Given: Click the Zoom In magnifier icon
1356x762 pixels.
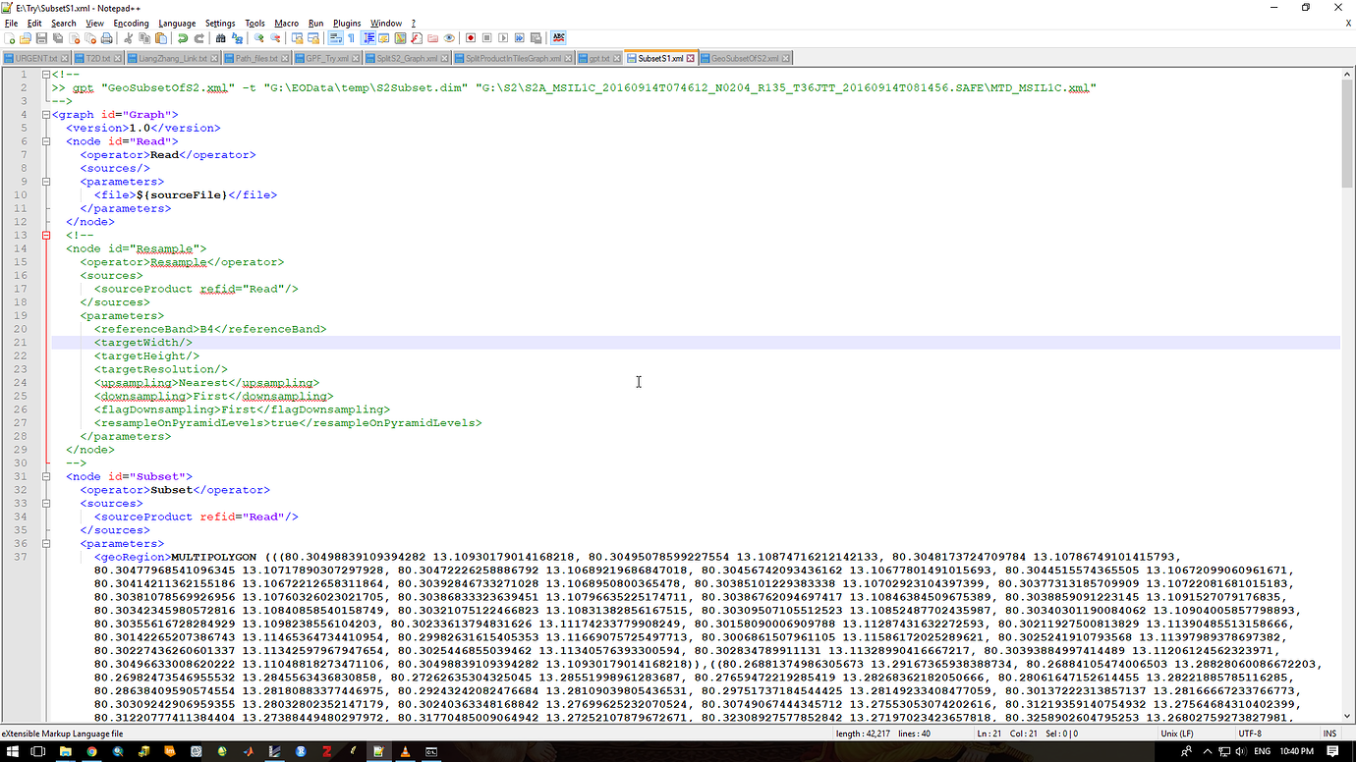Looking at the screenshot, I should point(258,38).
